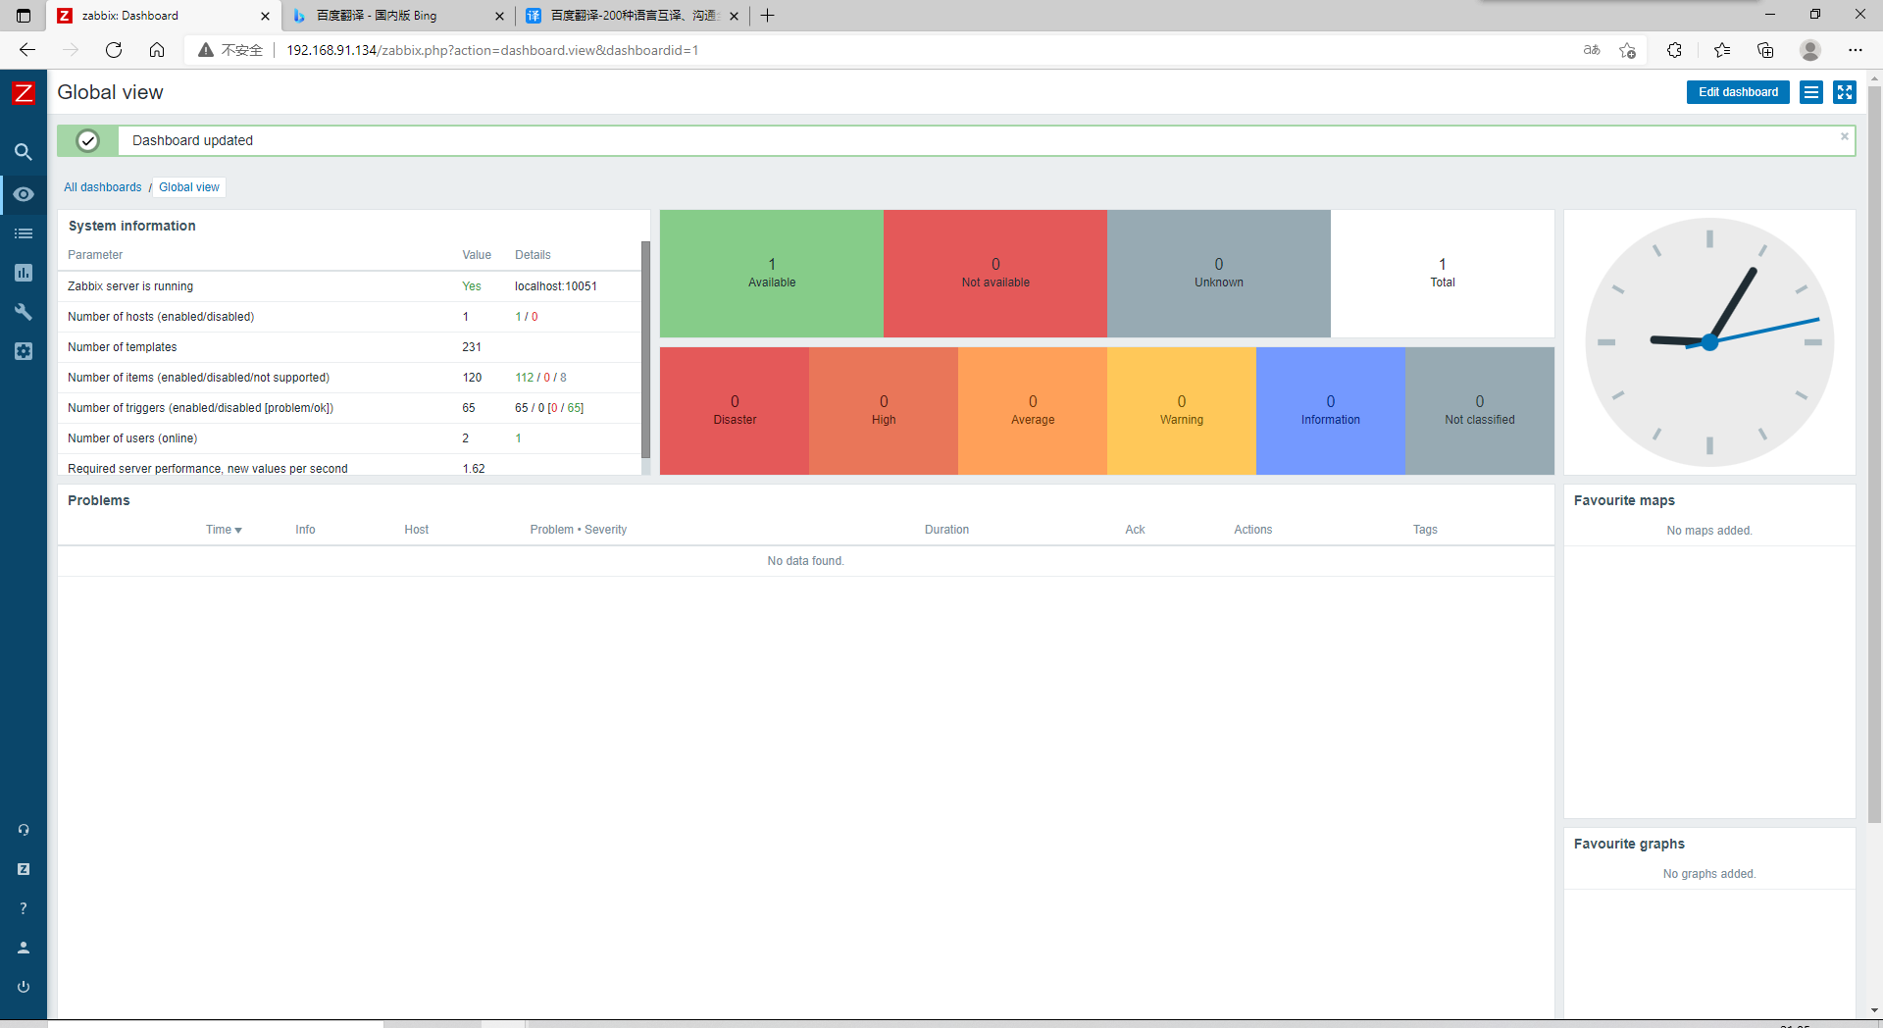Click the page vertical scrollbar
Screen dimensions: 1883x1028
[1874, 453]
